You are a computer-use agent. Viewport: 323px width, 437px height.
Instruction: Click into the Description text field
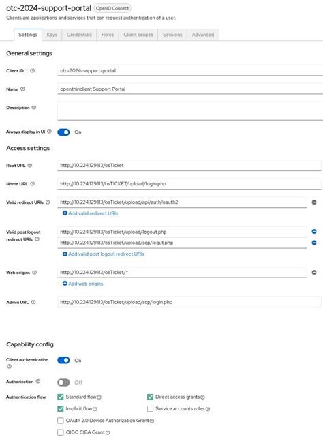[x=190, y=111]
